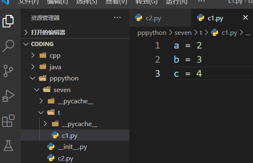Expand the cpp folder chevron
Viewport: 253px width, 163px height.
[x=33, y=55]
